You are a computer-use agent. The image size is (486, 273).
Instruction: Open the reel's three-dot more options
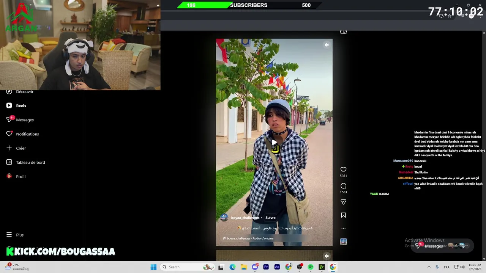[343, 228]
